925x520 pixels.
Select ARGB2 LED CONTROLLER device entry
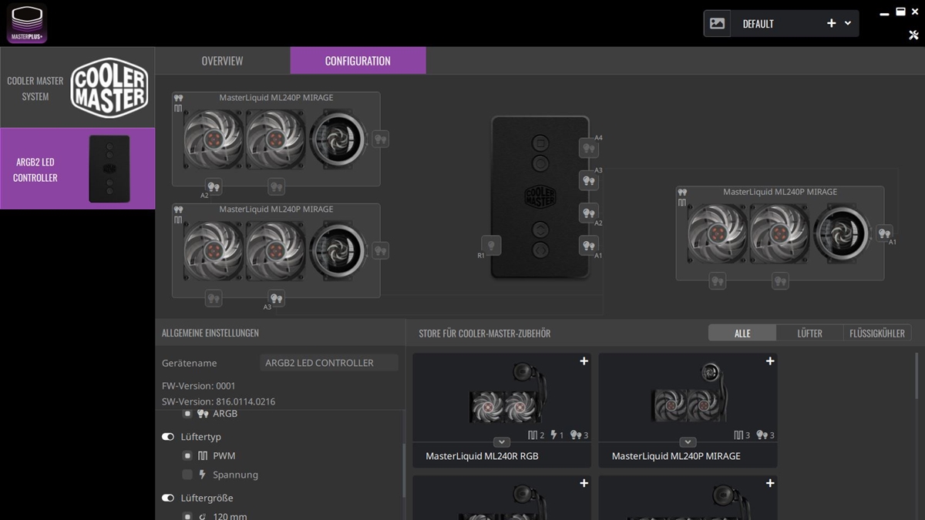77,169
